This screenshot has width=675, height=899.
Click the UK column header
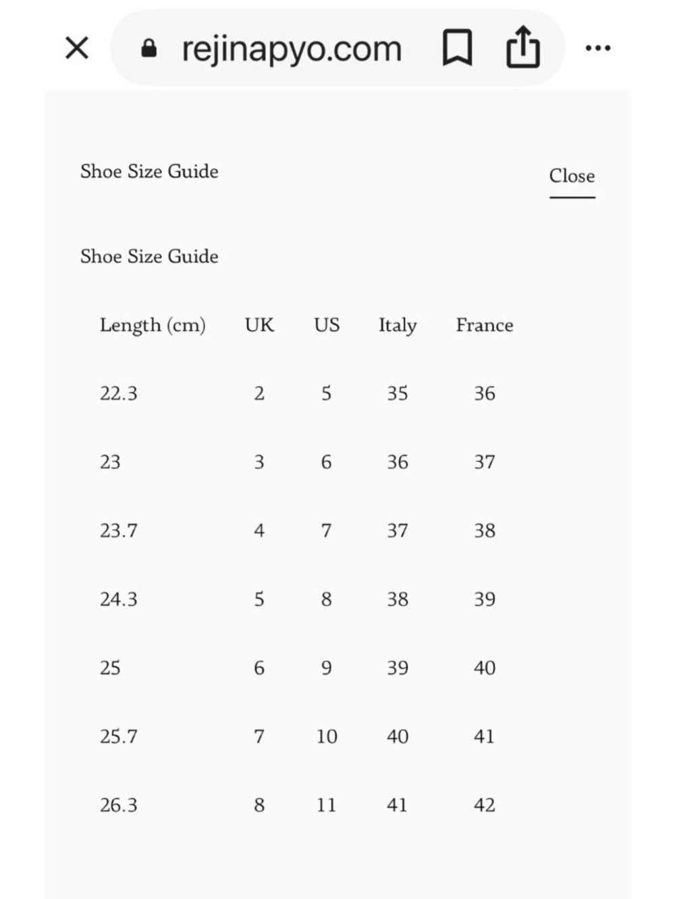tap(259, 325)
